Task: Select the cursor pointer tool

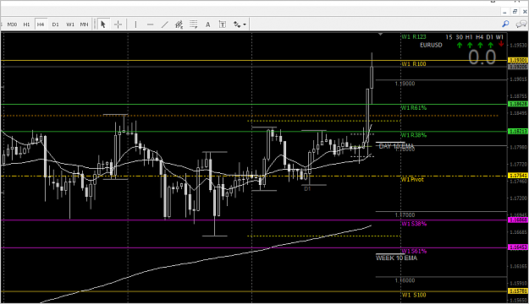Action: pyautogui.click(x=103, y=24)
